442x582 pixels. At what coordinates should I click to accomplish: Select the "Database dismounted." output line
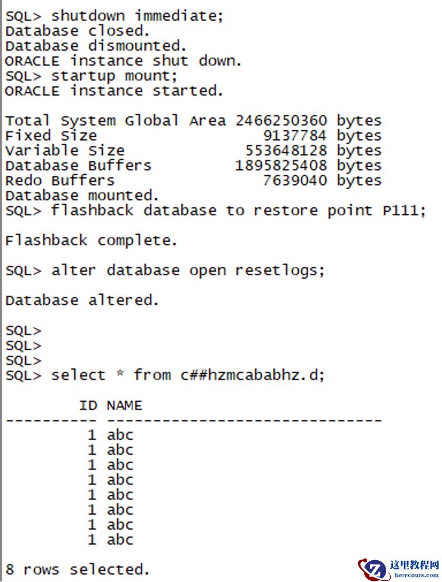[95, 45]
